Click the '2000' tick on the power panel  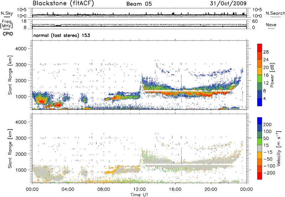click(21, 80)
